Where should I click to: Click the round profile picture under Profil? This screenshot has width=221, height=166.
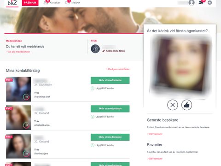click(x=95, y=49)
